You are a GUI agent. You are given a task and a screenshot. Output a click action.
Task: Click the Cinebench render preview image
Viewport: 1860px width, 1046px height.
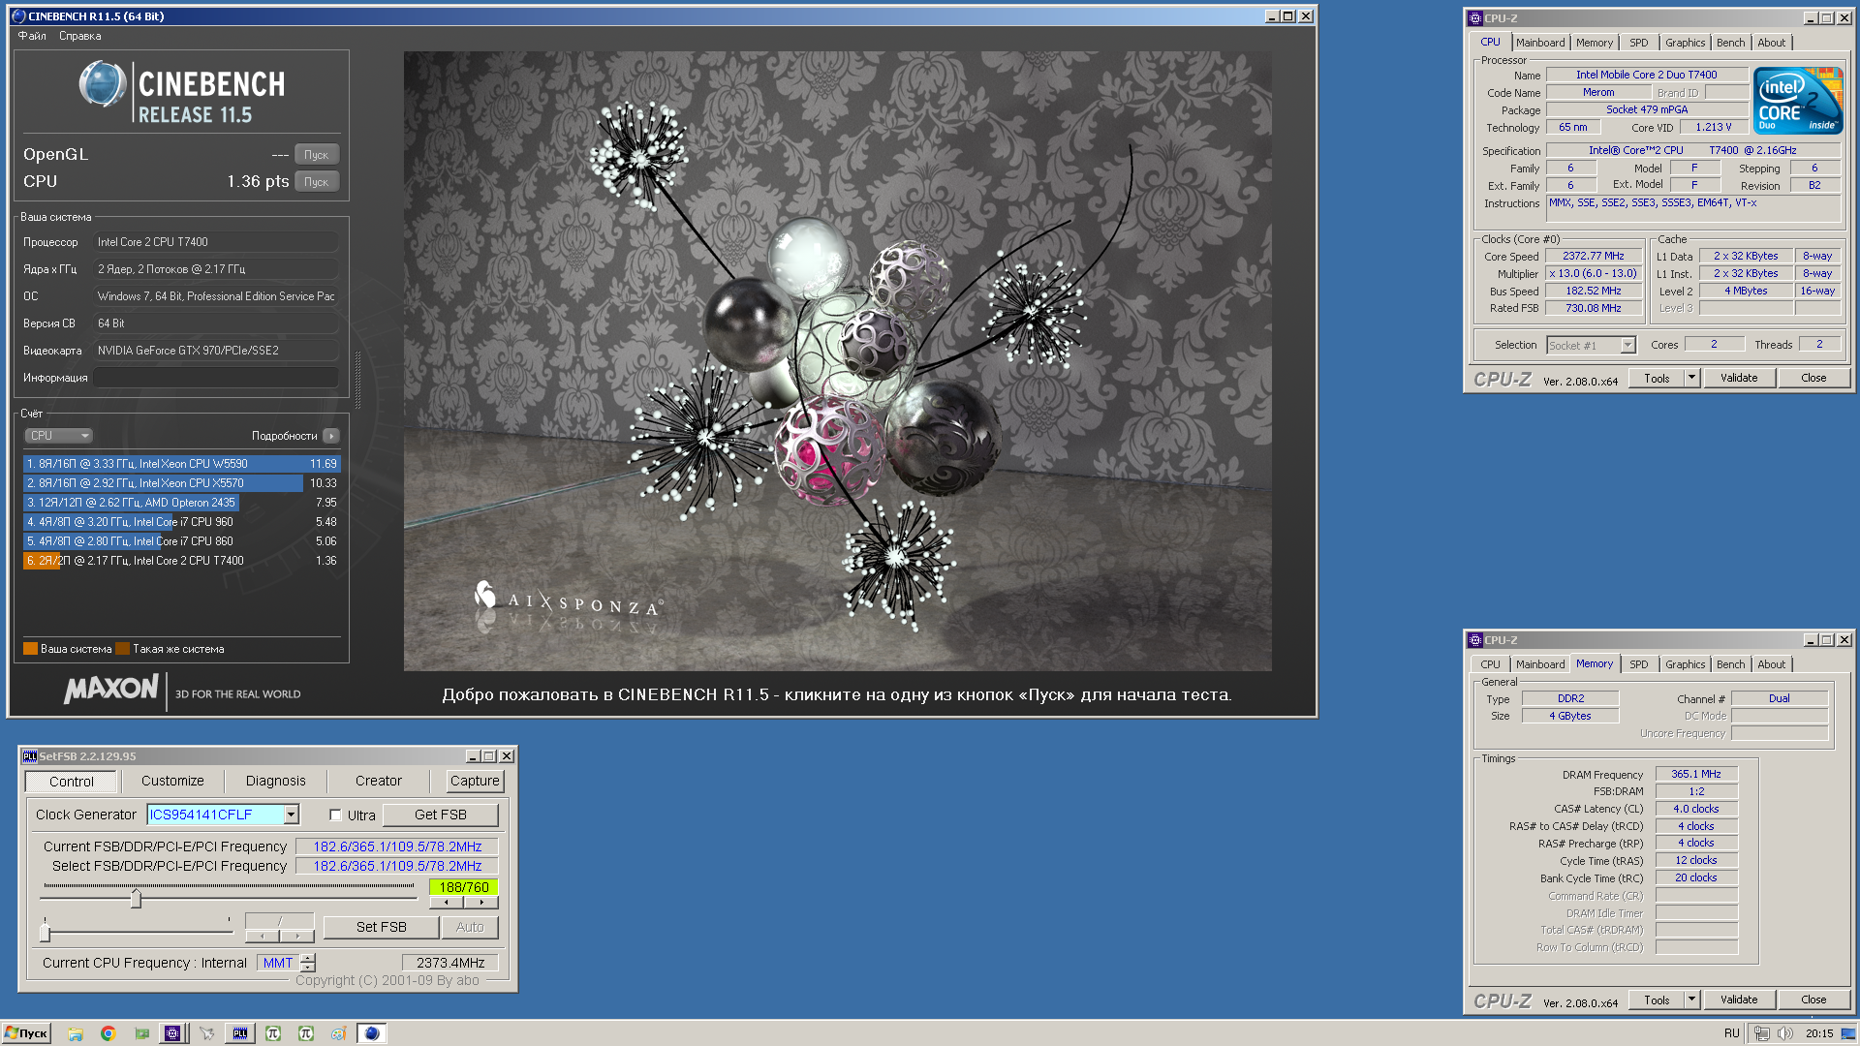(837, 360)
